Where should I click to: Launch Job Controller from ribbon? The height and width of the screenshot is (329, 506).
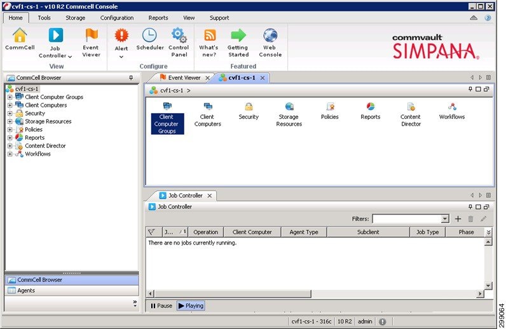[55, 35]
